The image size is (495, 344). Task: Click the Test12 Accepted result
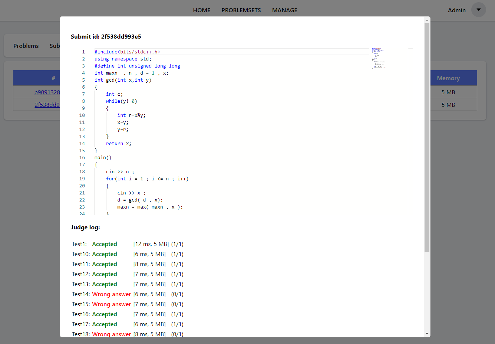coord(105,274)
